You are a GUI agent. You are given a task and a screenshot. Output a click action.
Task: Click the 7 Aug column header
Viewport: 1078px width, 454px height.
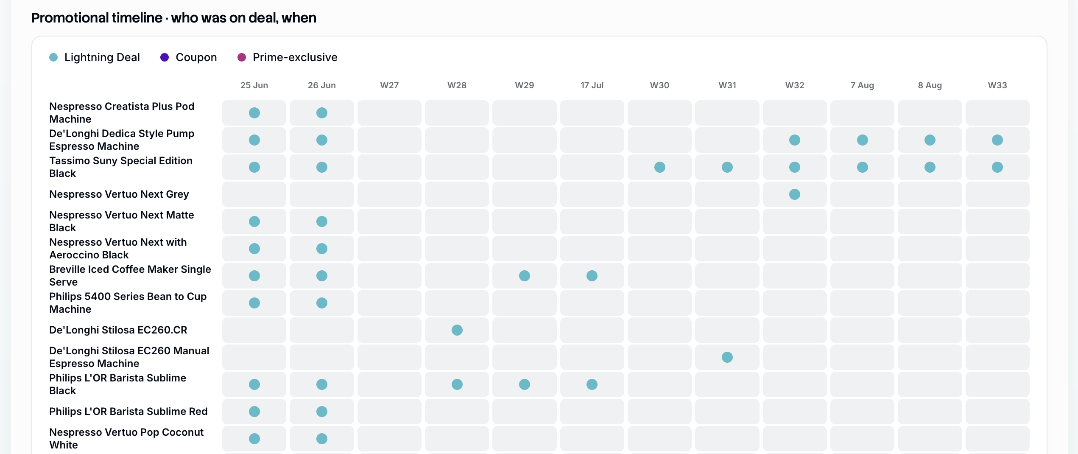862,85
